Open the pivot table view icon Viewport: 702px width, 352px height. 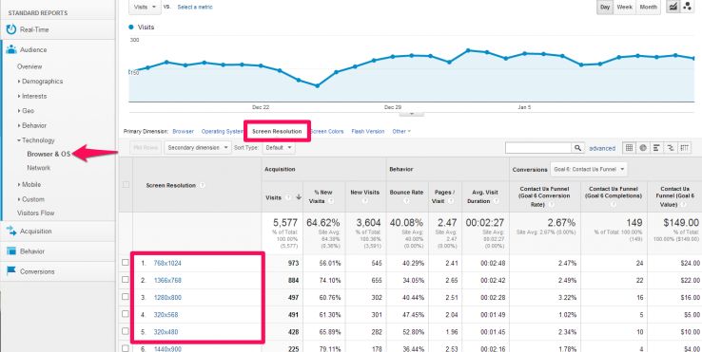[x=684, y=148]
